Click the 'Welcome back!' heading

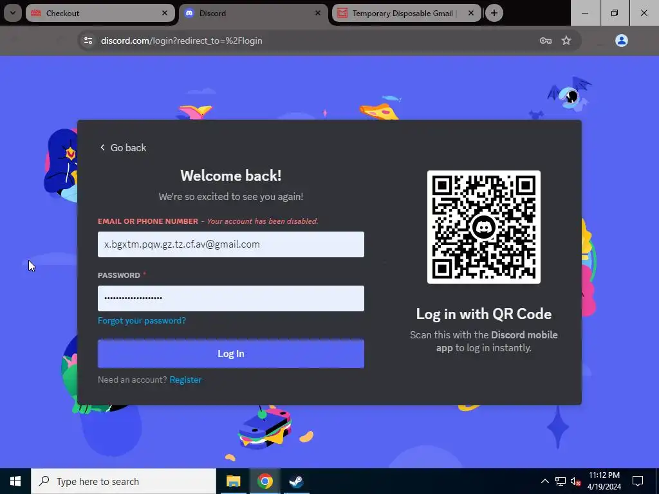pyautogui.click(x=231, y=176)
